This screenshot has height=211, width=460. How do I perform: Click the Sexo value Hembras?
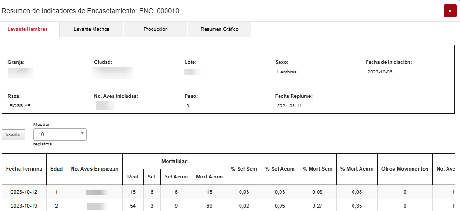click(x=287, y=72)
